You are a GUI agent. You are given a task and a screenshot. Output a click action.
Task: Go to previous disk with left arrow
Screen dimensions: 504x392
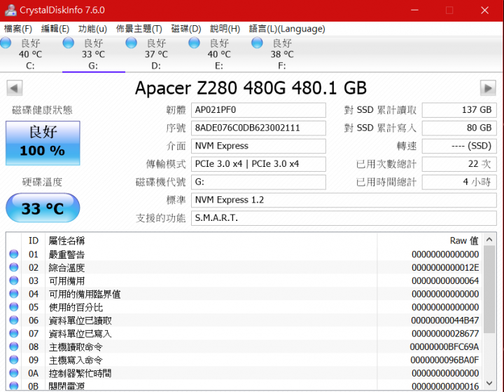coord(15,88)
